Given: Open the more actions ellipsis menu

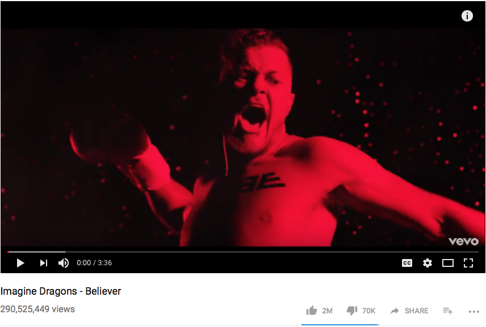Looking at the screenshot, I should coord(474,312).
